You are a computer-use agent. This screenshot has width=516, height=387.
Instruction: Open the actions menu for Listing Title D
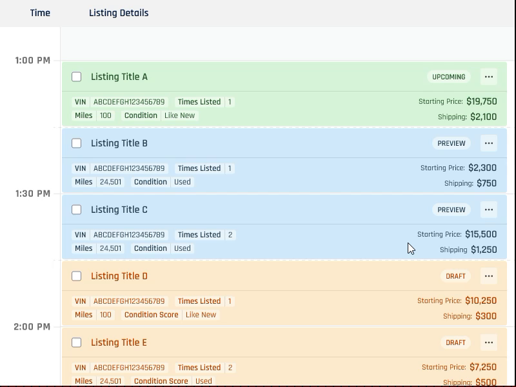489,276
